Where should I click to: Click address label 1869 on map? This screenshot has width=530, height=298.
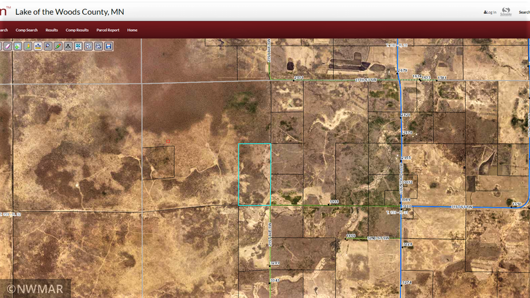pyautogui.click(x=351, y=236)
